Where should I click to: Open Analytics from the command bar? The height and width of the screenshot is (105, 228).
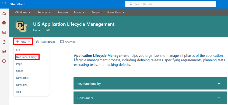[x=68, y=42]
